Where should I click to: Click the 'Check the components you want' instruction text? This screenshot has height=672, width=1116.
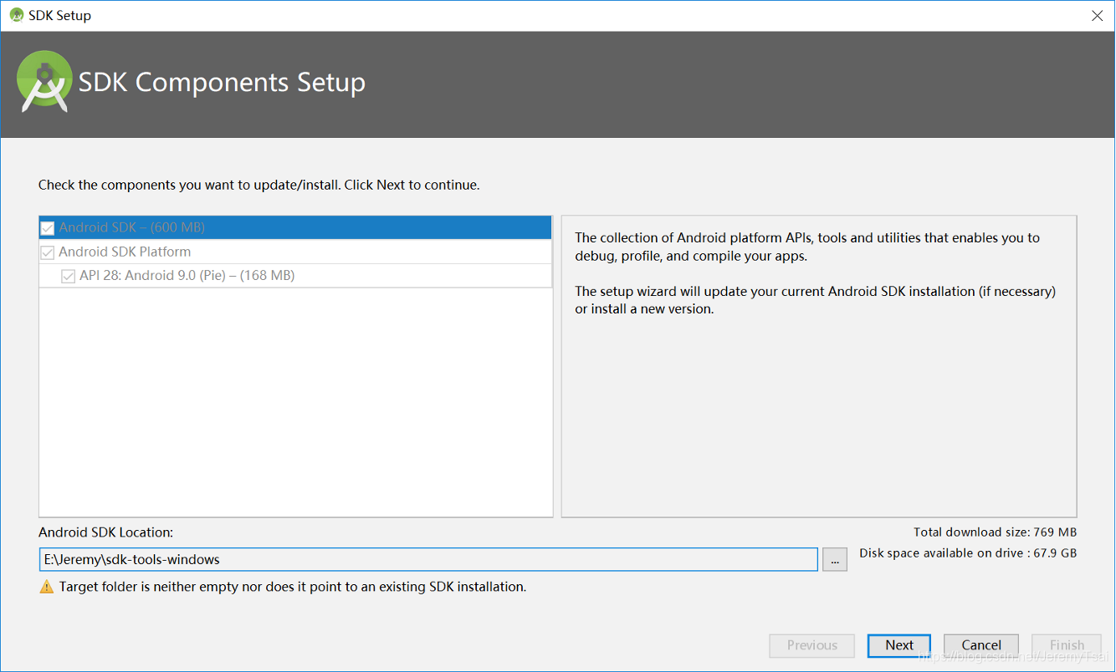click(x=259, y=185)
